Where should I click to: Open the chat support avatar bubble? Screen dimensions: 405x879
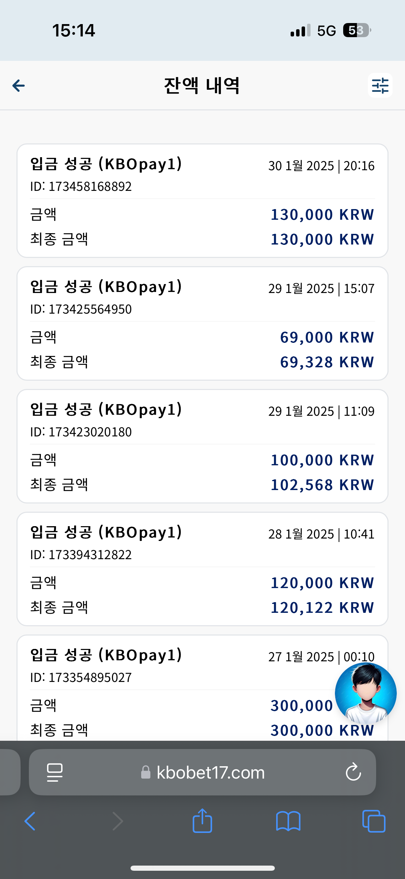point(365,693)
